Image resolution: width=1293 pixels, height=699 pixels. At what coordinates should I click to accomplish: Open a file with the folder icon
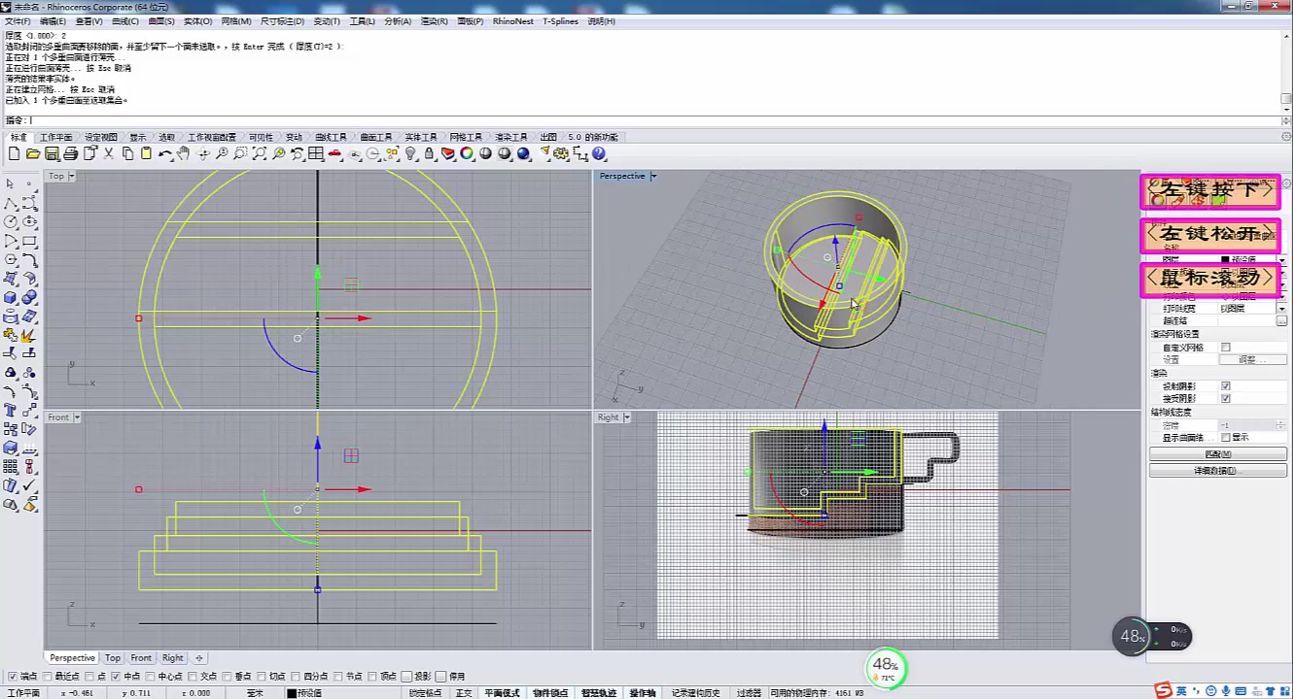(x=32, y=153)
